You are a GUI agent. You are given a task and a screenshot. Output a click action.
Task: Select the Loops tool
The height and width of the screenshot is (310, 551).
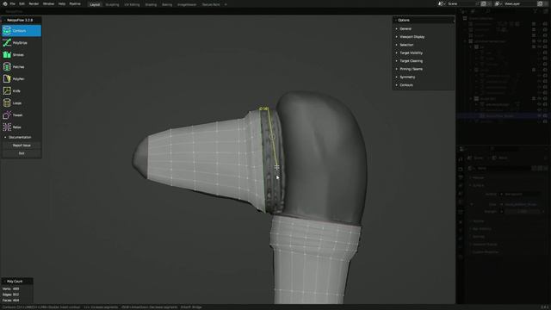click(22, 103)
